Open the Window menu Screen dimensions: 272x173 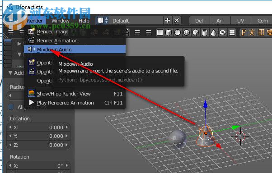(x=61, y=21)
